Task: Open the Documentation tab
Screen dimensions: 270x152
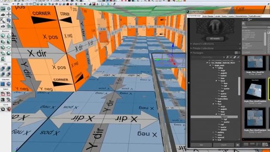Action: (241, 16)
